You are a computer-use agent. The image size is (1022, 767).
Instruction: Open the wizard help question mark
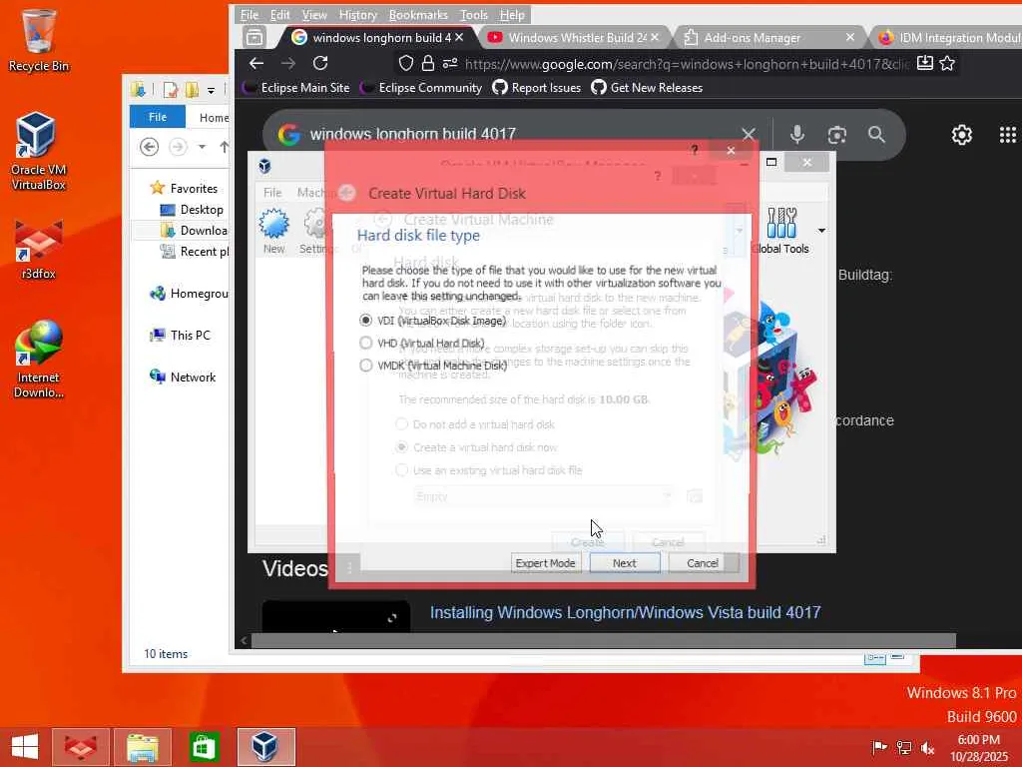coord(695,150)
